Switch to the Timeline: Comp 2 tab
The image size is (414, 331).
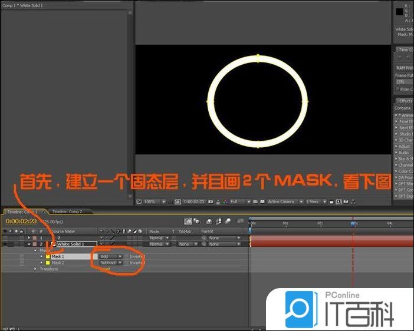coord(67,211)
